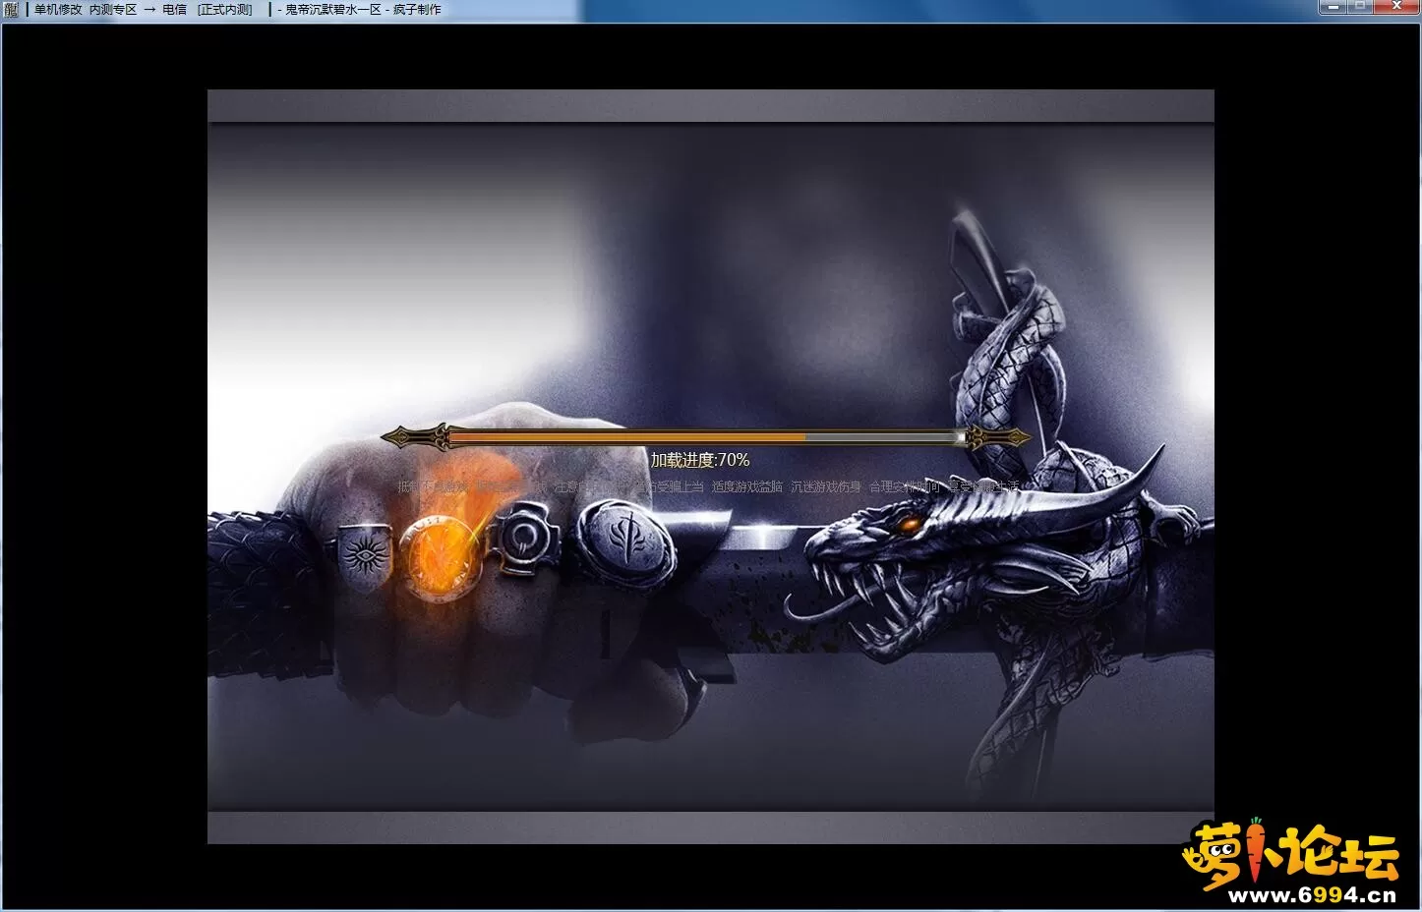Image resolution: width=1422 pixels, height=912 pixels.
Task: Close the game window
Action: click(x=1395, y=7)
